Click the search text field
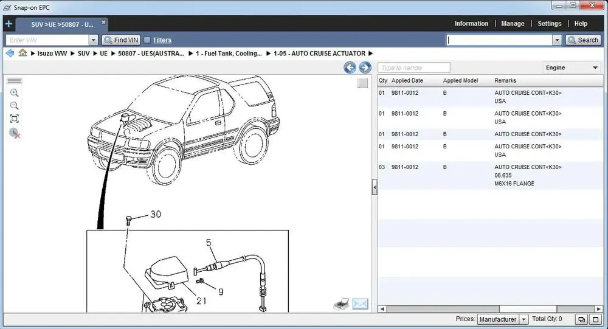Viewport: 608px width, 329px height. coord(499,40)
